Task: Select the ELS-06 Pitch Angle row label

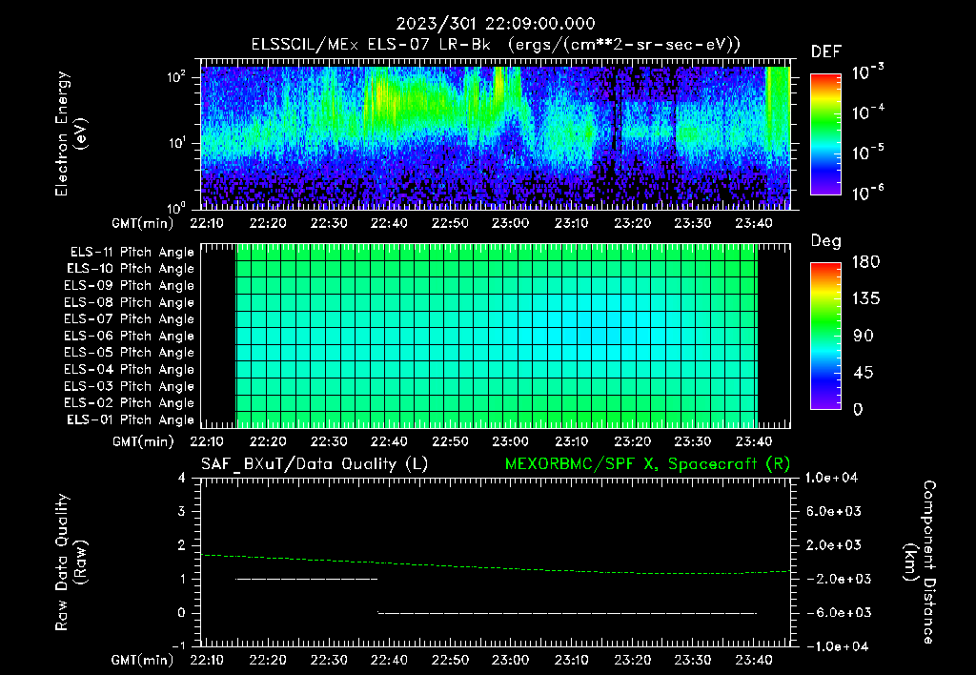Action: [x=129, y=337]
